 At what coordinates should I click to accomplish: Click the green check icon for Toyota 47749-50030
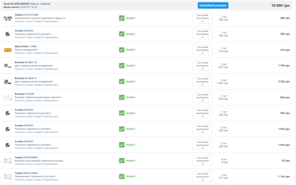pyautogui.click(x=122, y=161)
